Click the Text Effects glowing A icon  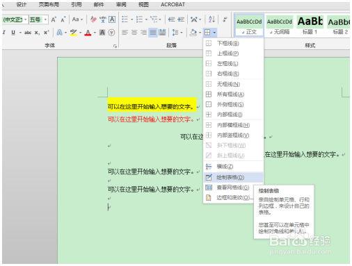(x=59, y=33)
